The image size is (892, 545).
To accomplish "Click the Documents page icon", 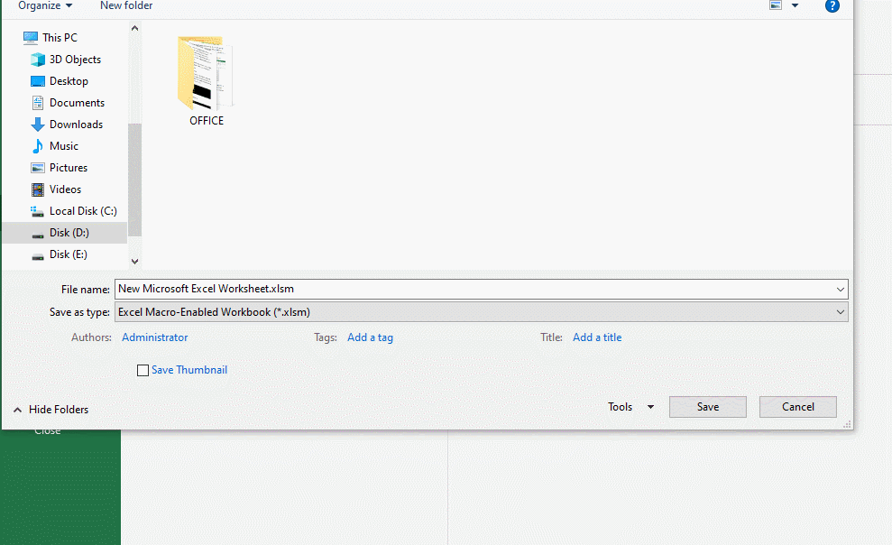I will [x=38, y=103].
